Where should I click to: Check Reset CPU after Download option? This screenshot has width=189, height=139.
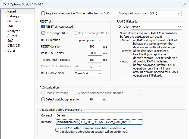click(57, 130)
